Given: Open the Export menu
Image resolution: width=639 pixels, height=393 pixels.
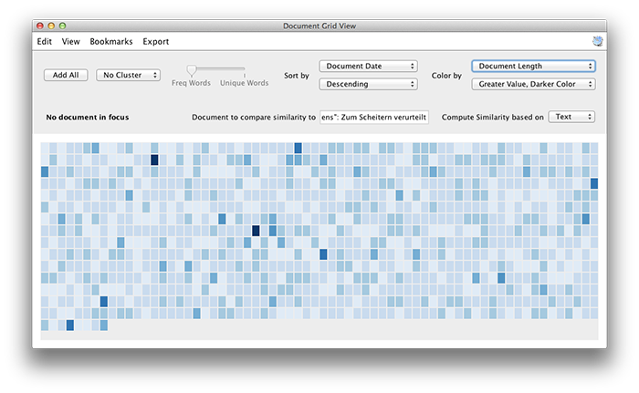Looking at the screenshot, I should (x=156, y=42).
